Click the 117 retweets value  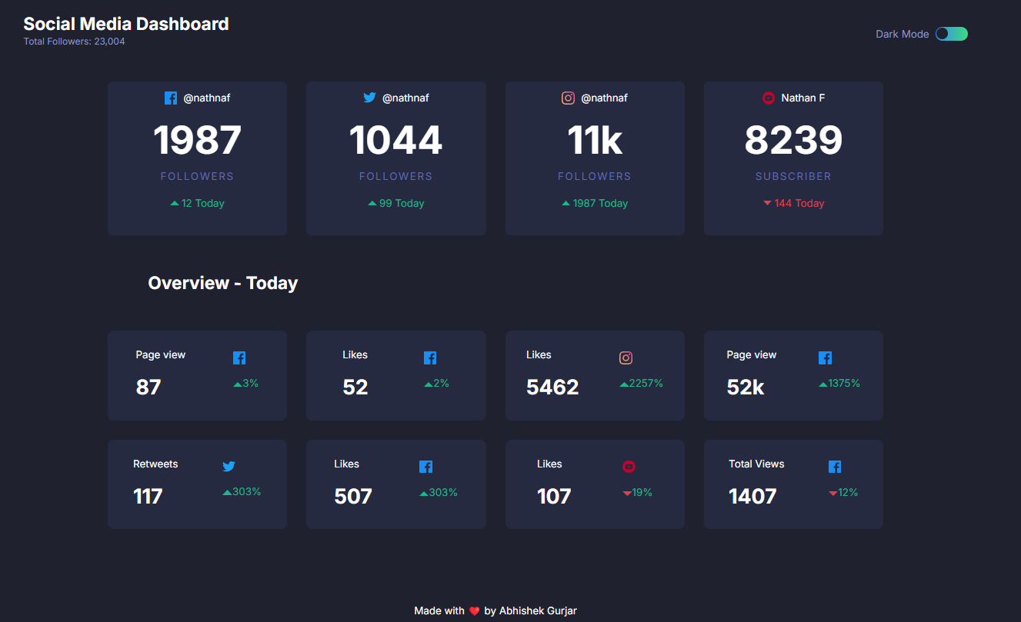click(x=148, y=497)
